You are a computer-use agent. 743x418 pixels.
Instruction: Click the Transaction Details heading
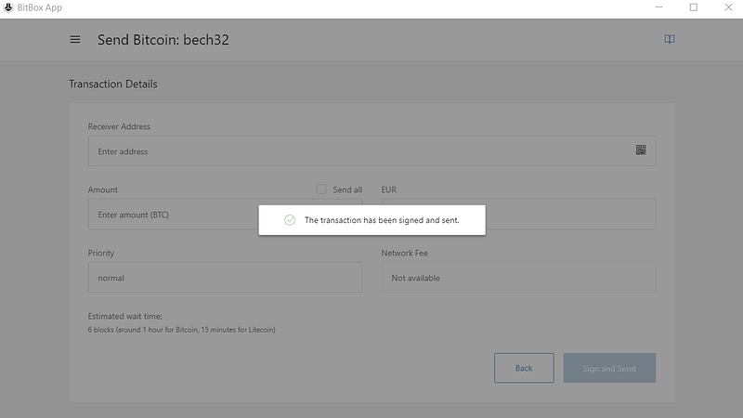point(113,85)
